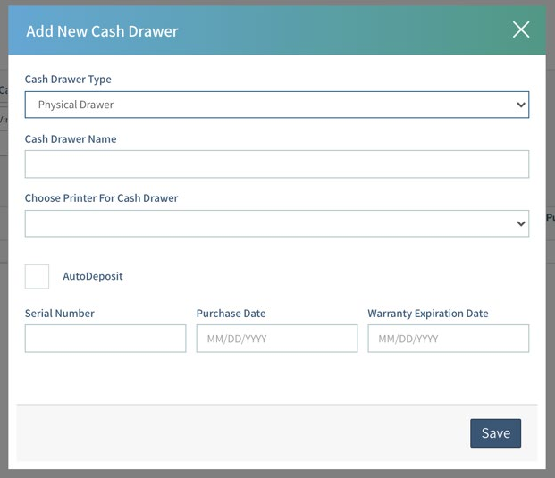Click the Warranty Expiration Date label
Image resolution: width=555 pixels, height=478 pixels.
tap(427, 314)
